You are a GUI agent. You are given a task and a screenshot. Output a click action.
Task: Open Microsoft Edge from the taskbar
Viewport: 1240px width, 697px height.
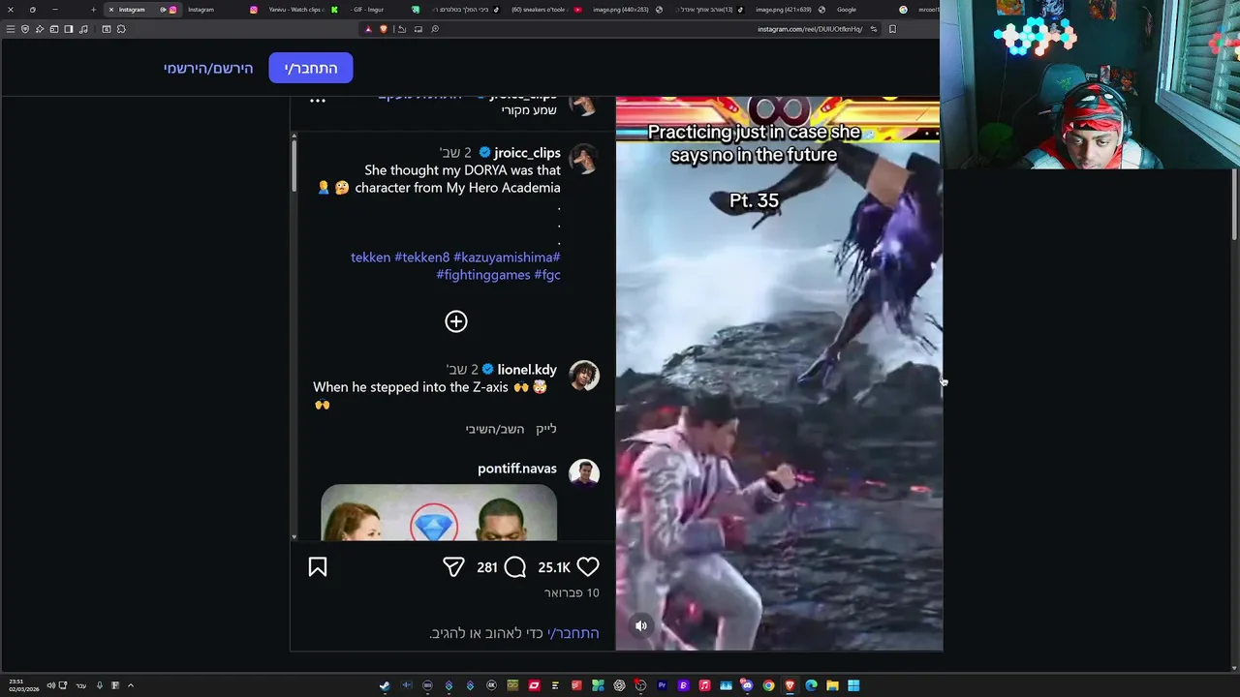(x=811, y=685)
